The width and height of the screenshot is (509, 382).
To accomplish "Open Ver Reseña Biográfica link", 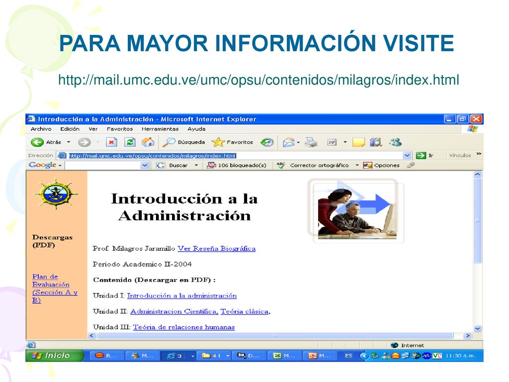I will point(217,249).
